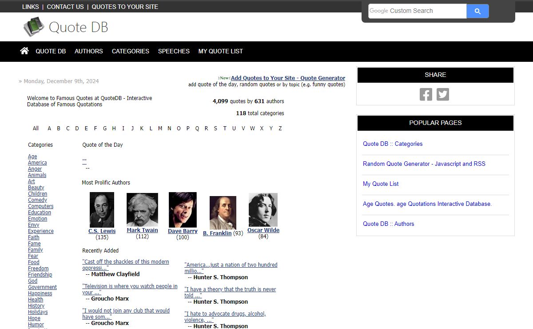Open the Government category link

click(42, 287)
